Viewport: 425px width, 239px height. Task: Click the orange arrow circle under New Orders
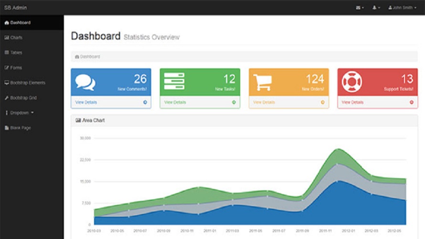[x=322, y=102]
